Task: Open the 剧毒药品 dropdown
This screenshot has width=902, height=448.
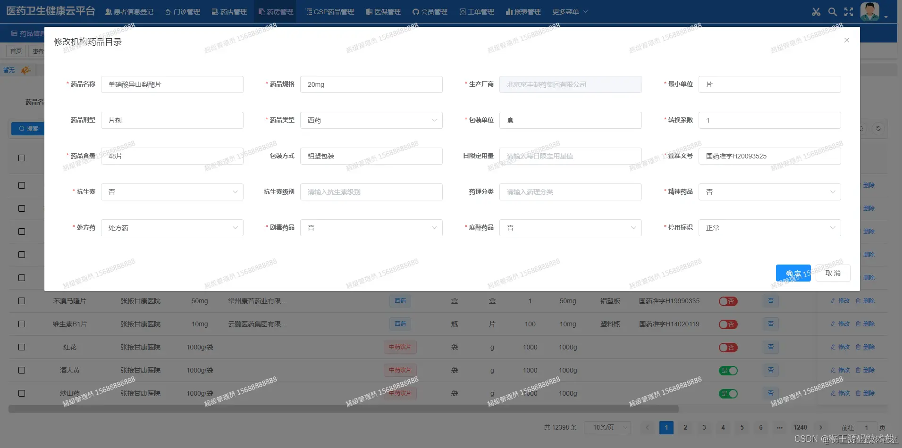Action: (371, 228)
